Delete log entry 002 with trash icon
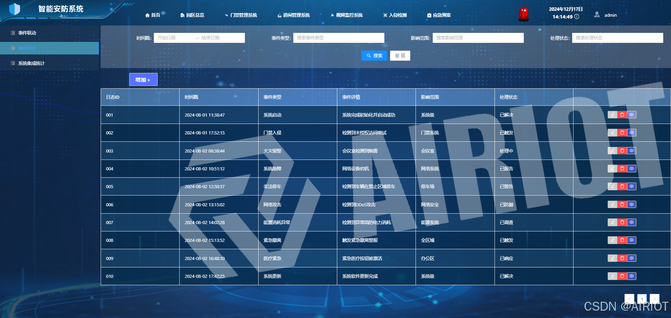Screen dimensions: 671x318 622,133
